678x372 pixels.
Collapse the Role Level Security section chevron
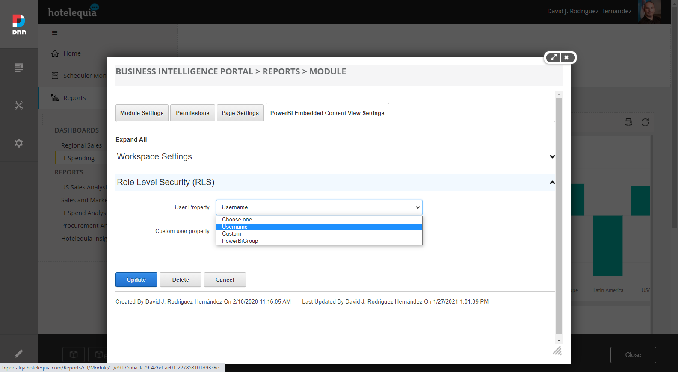pyautogui.click(x=552, y=183)
